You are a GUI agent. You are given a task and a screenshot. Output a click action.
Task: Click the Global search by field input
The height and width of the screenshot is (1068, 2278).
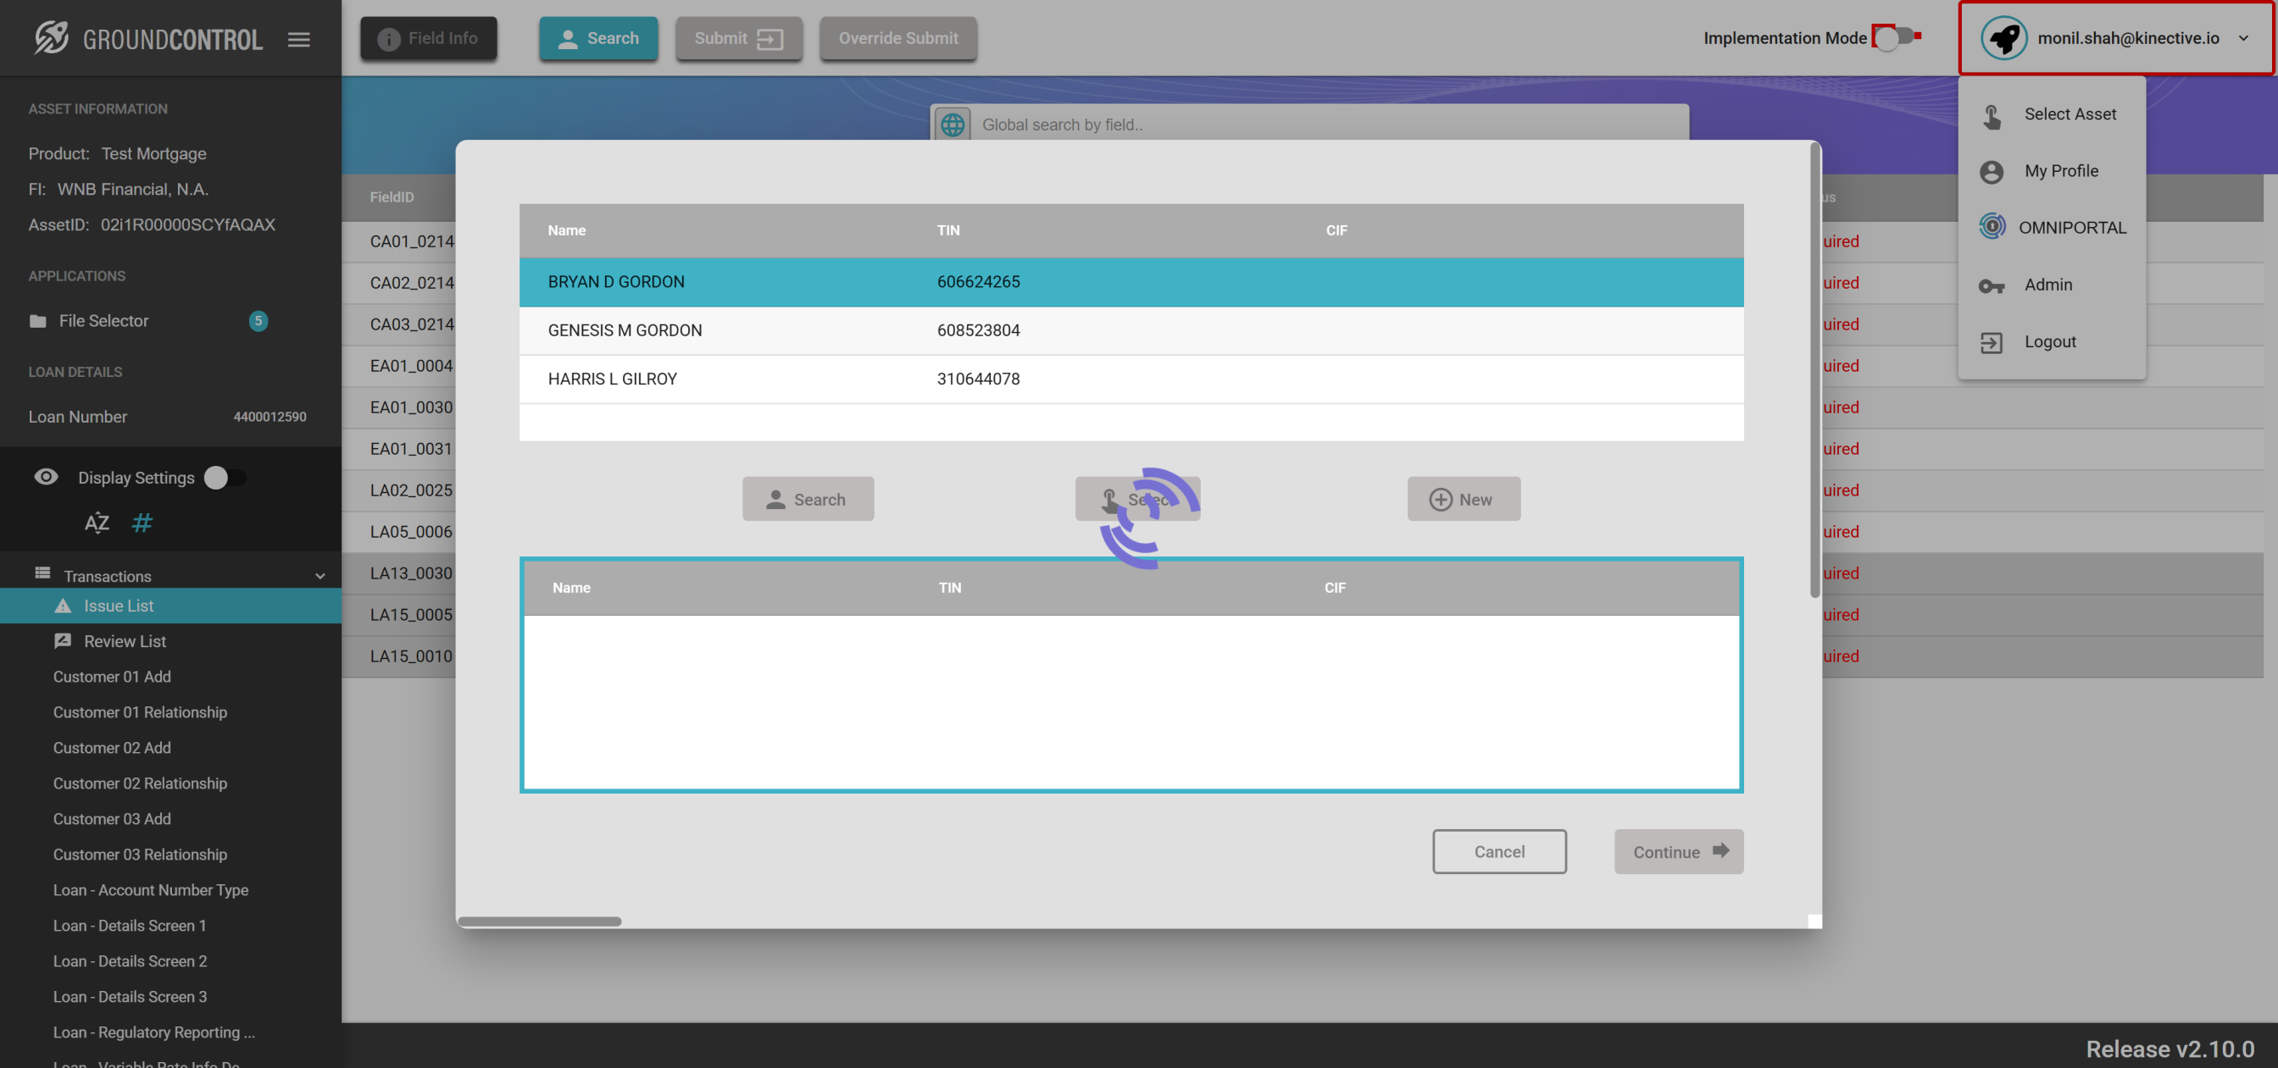tap(1326, 125)
